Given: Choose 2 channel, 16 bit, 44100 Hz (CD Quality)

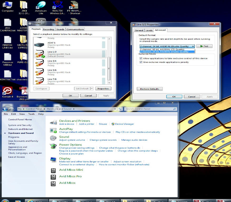Looking at the screenshot, I should [167, 49].
